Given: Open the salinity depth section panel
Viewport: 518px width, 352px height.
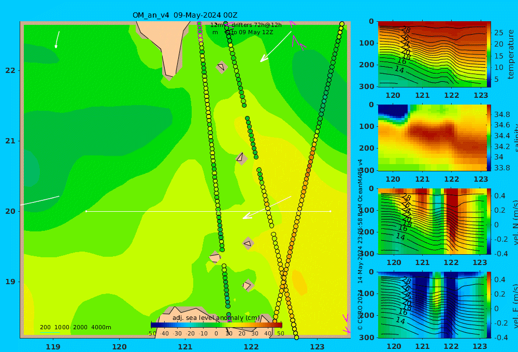Looking at the screenshot, I should tap(432, 138).
